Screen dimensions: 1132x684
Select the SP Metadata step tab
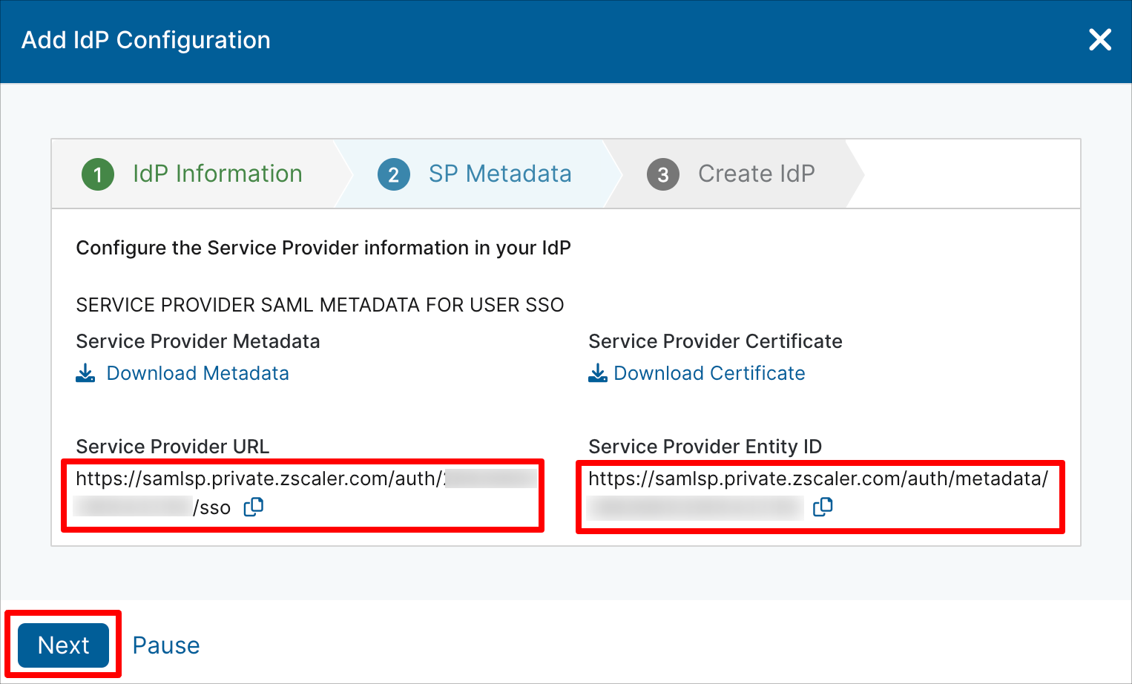[x=500, y=174]
